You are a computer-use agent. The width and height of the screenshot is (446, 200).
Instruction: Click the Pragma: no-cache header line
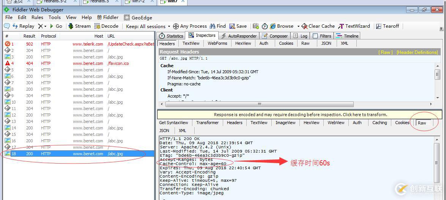[x=184, y=84]
